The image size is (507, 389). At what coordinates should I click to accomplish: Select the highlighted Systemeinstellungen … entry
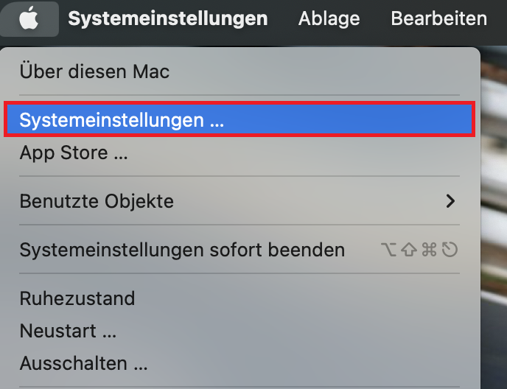[x=122, y=120]
